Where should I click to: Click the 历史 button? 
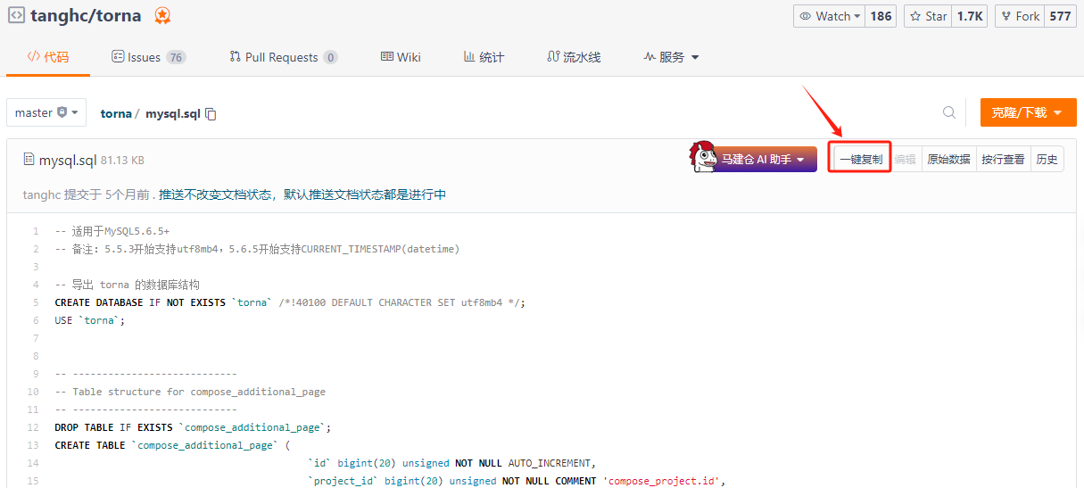pyautogui.click(x=1047, y=160)
